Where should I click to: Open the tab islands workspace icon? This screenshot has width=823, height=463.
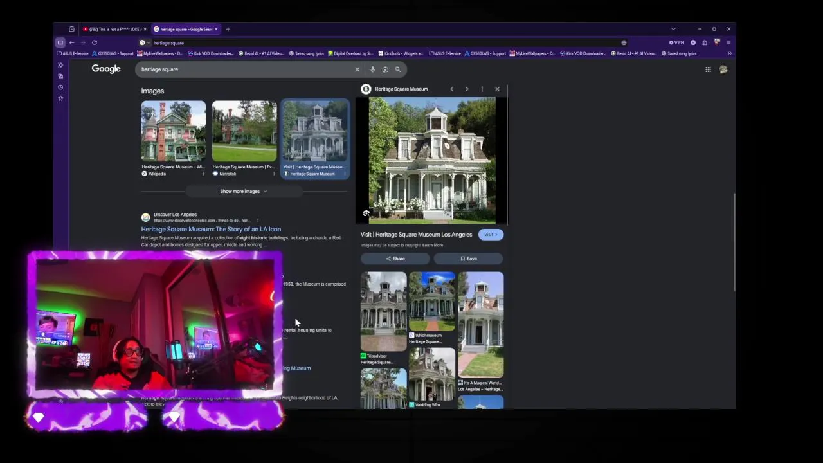(71, 29)
